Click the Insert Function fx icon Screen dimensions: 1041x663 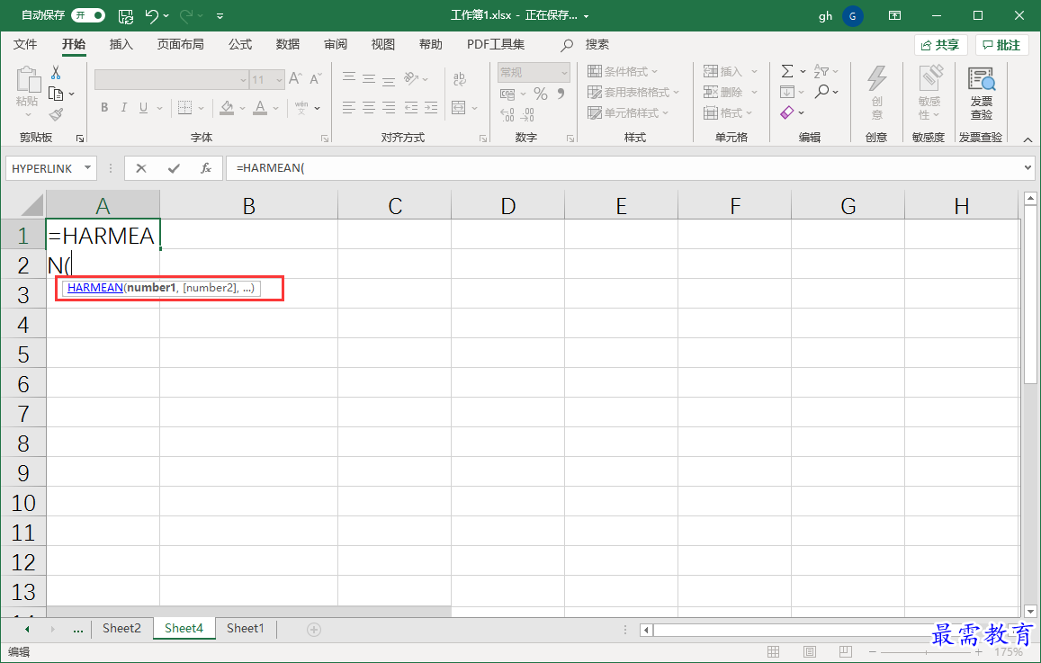[x=206, y=168]
